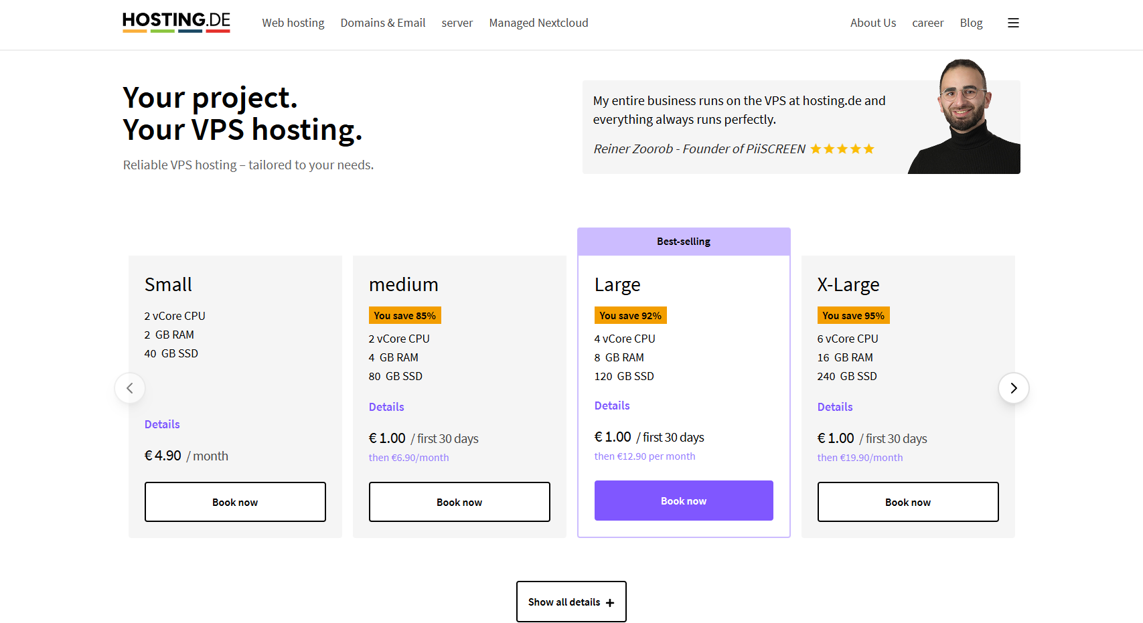Open the Web hosting menu
1143x623 pixels.
[293, 23]
